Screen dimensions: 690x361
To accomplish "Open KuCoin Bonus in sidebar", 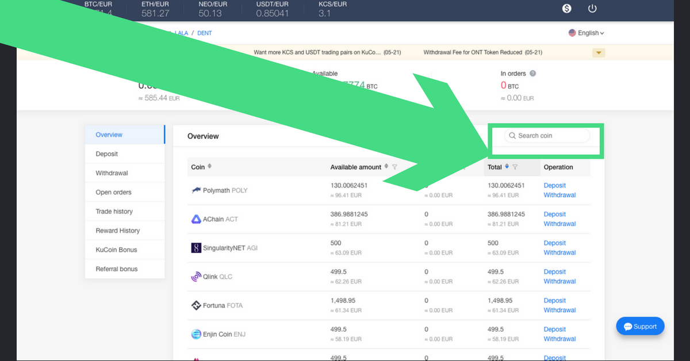I will [x=125, y=249].
